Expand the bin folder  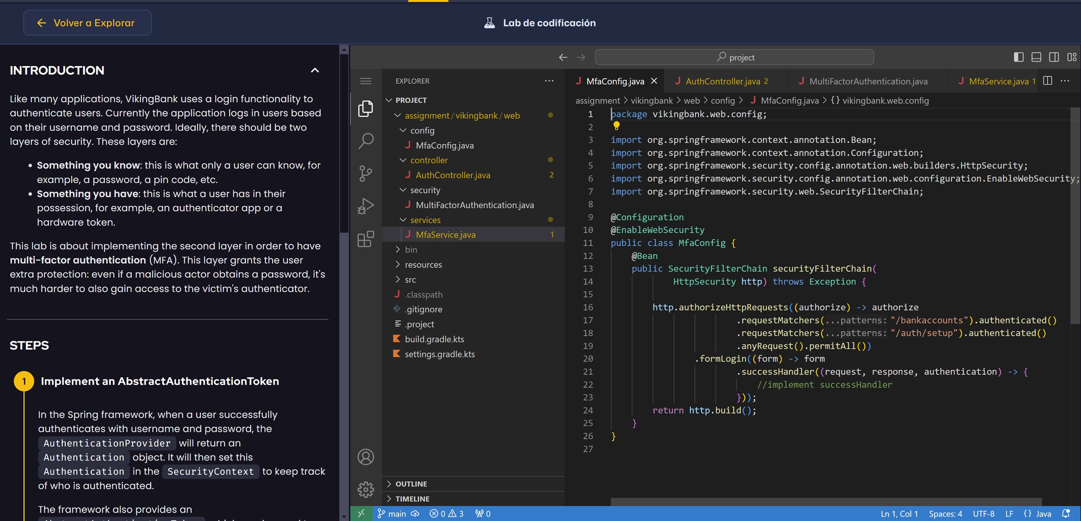398,250
